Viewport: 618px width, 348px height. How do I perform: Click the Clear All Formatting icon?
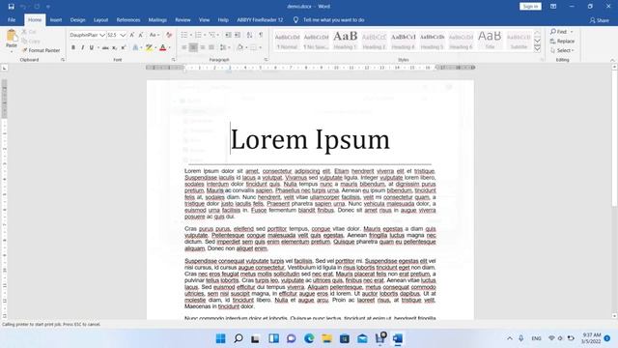pos(169,35)
